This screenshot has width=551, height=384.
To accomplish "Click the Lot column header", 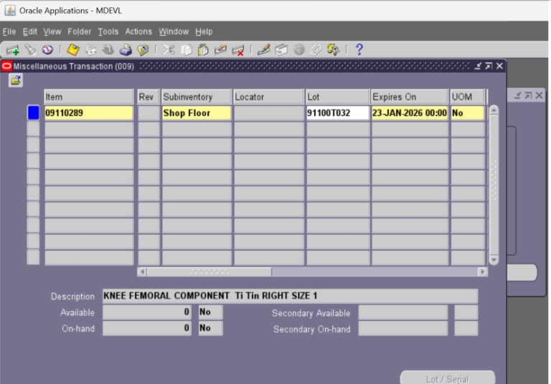I will point(338,97).
